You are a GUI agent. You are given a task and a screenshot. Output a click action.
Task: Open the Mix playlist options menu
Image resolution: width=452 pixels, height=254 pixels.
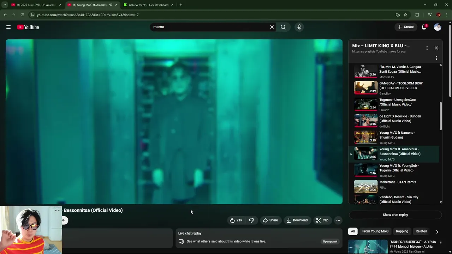click(427, 48)
